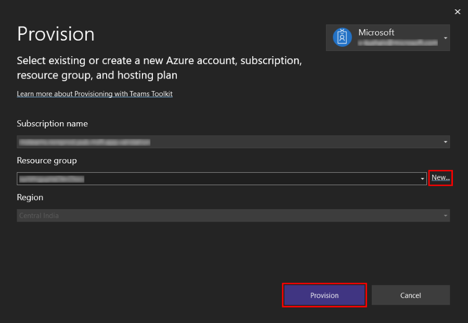Click inside the Resource group text field
Screen dimensions: 468x323
coord(218,179)
